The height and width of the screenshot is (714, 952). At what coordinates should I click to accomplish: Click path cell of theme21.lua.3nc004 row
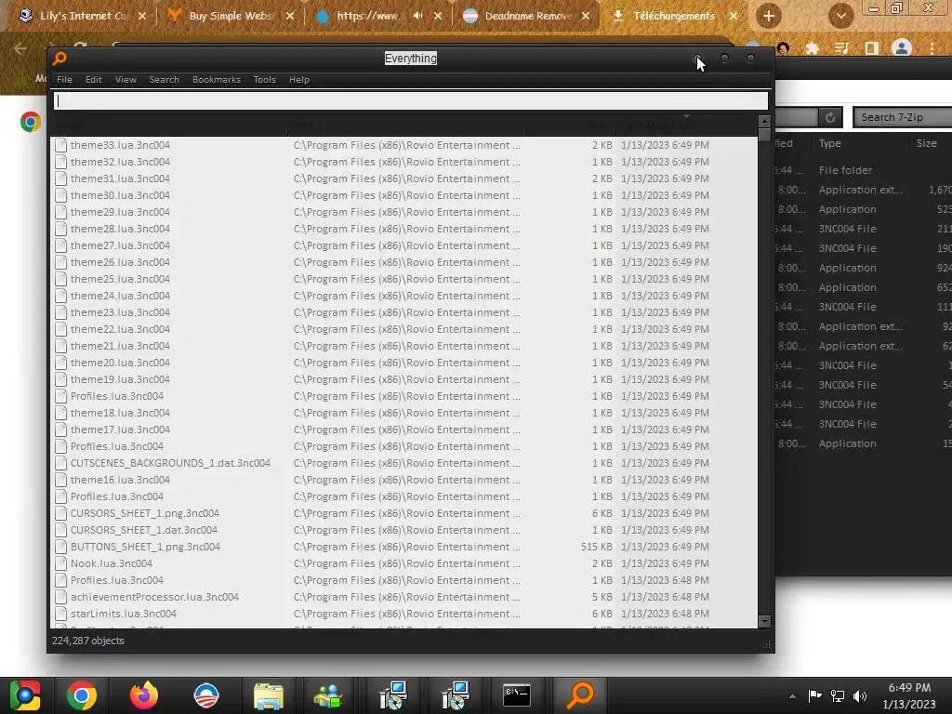[x=407, y=346]
